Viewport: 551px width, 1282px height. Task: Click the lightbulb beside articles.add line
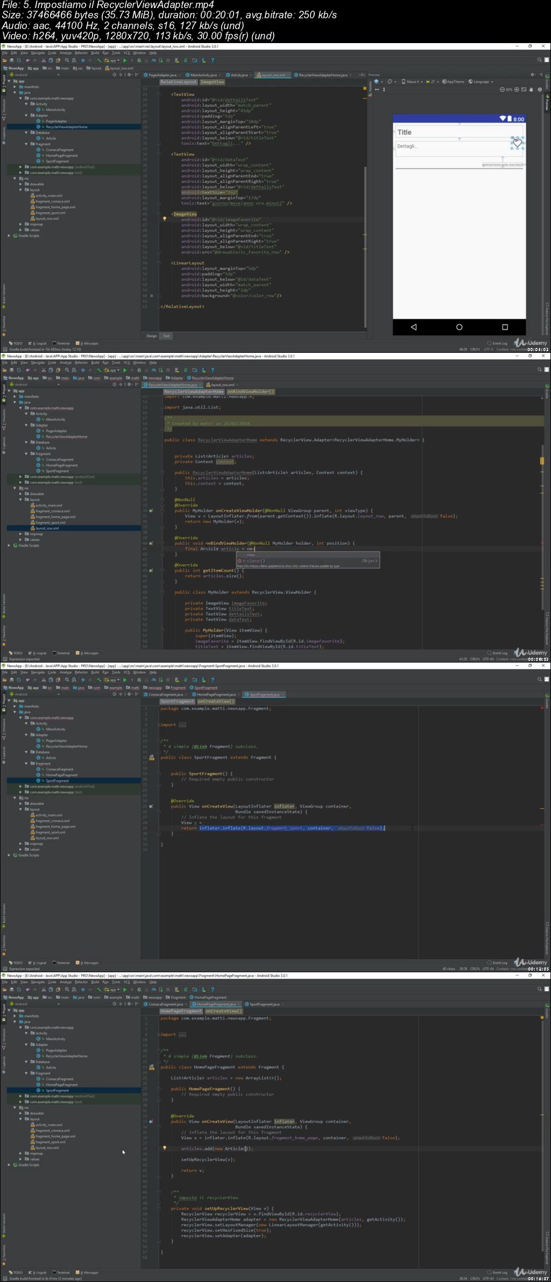click(x=165, y=1148)
